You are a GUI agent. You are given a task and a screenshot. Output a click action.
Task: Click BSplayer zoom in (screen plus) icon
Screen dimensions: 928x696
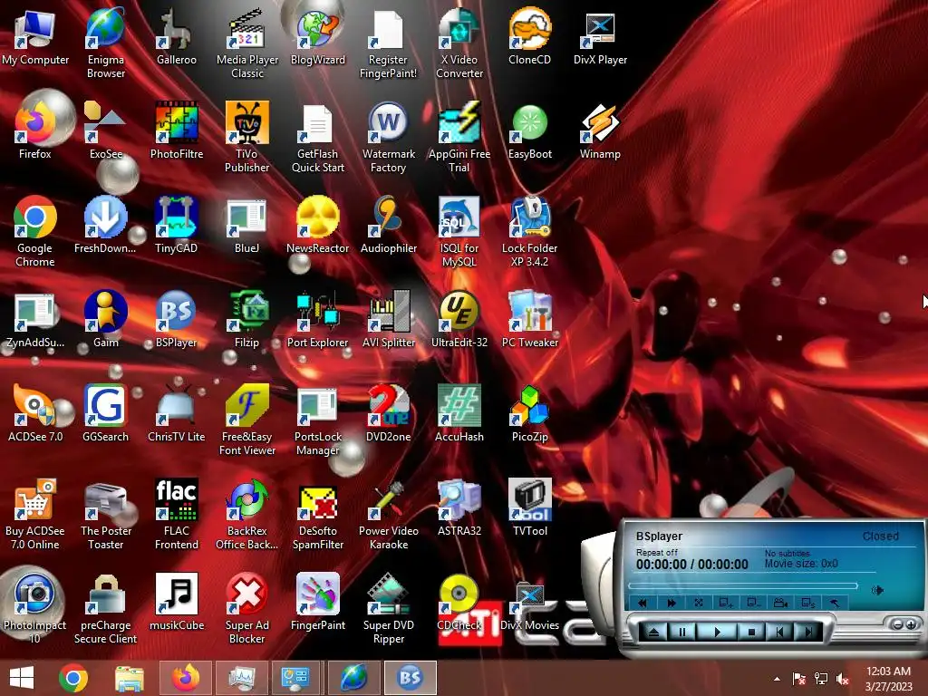coord(726,603)
